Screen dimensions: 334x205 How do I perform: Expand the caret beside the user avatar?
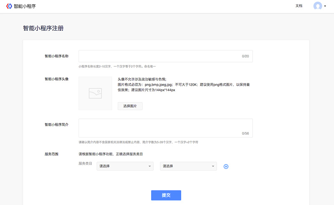pyautogui.click(x=325, y=7)
